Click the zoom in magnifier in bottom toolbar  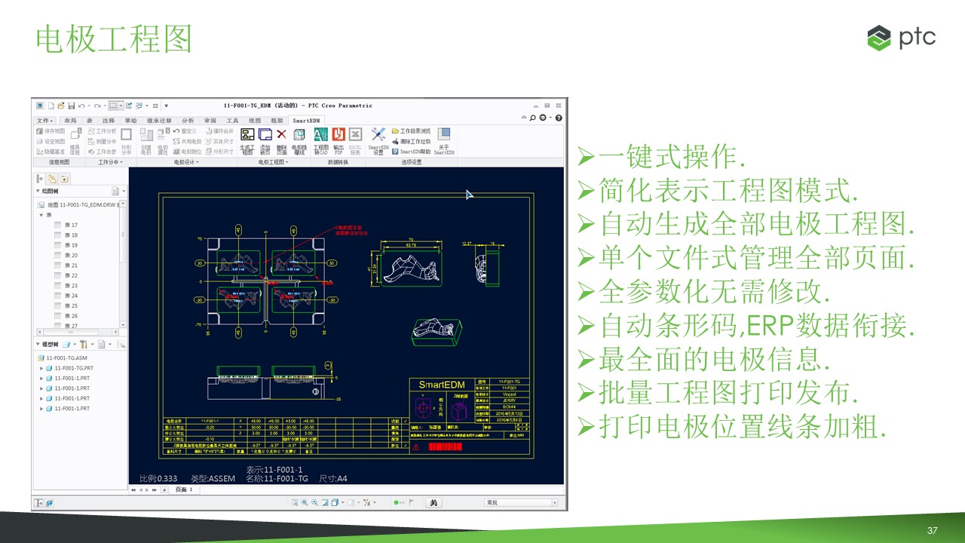pos(305,502)
